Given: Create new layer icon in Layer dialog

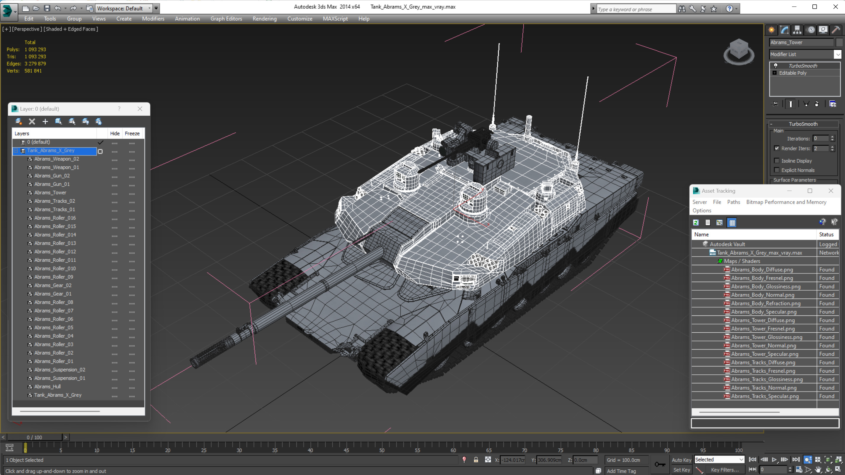Looking at the screenshot, I should [x=19, y=122].
